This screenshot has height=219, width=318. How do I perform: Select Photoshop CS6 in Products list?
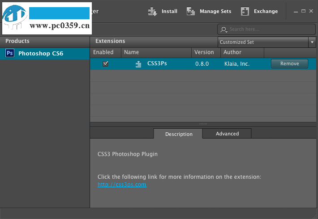click(x=45, y=54)
